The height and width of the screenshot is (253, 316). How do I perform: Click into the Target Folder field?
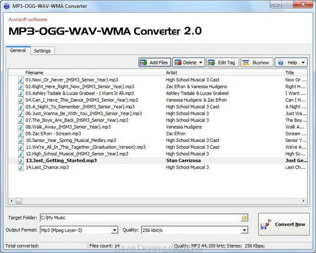click(140, 218)
